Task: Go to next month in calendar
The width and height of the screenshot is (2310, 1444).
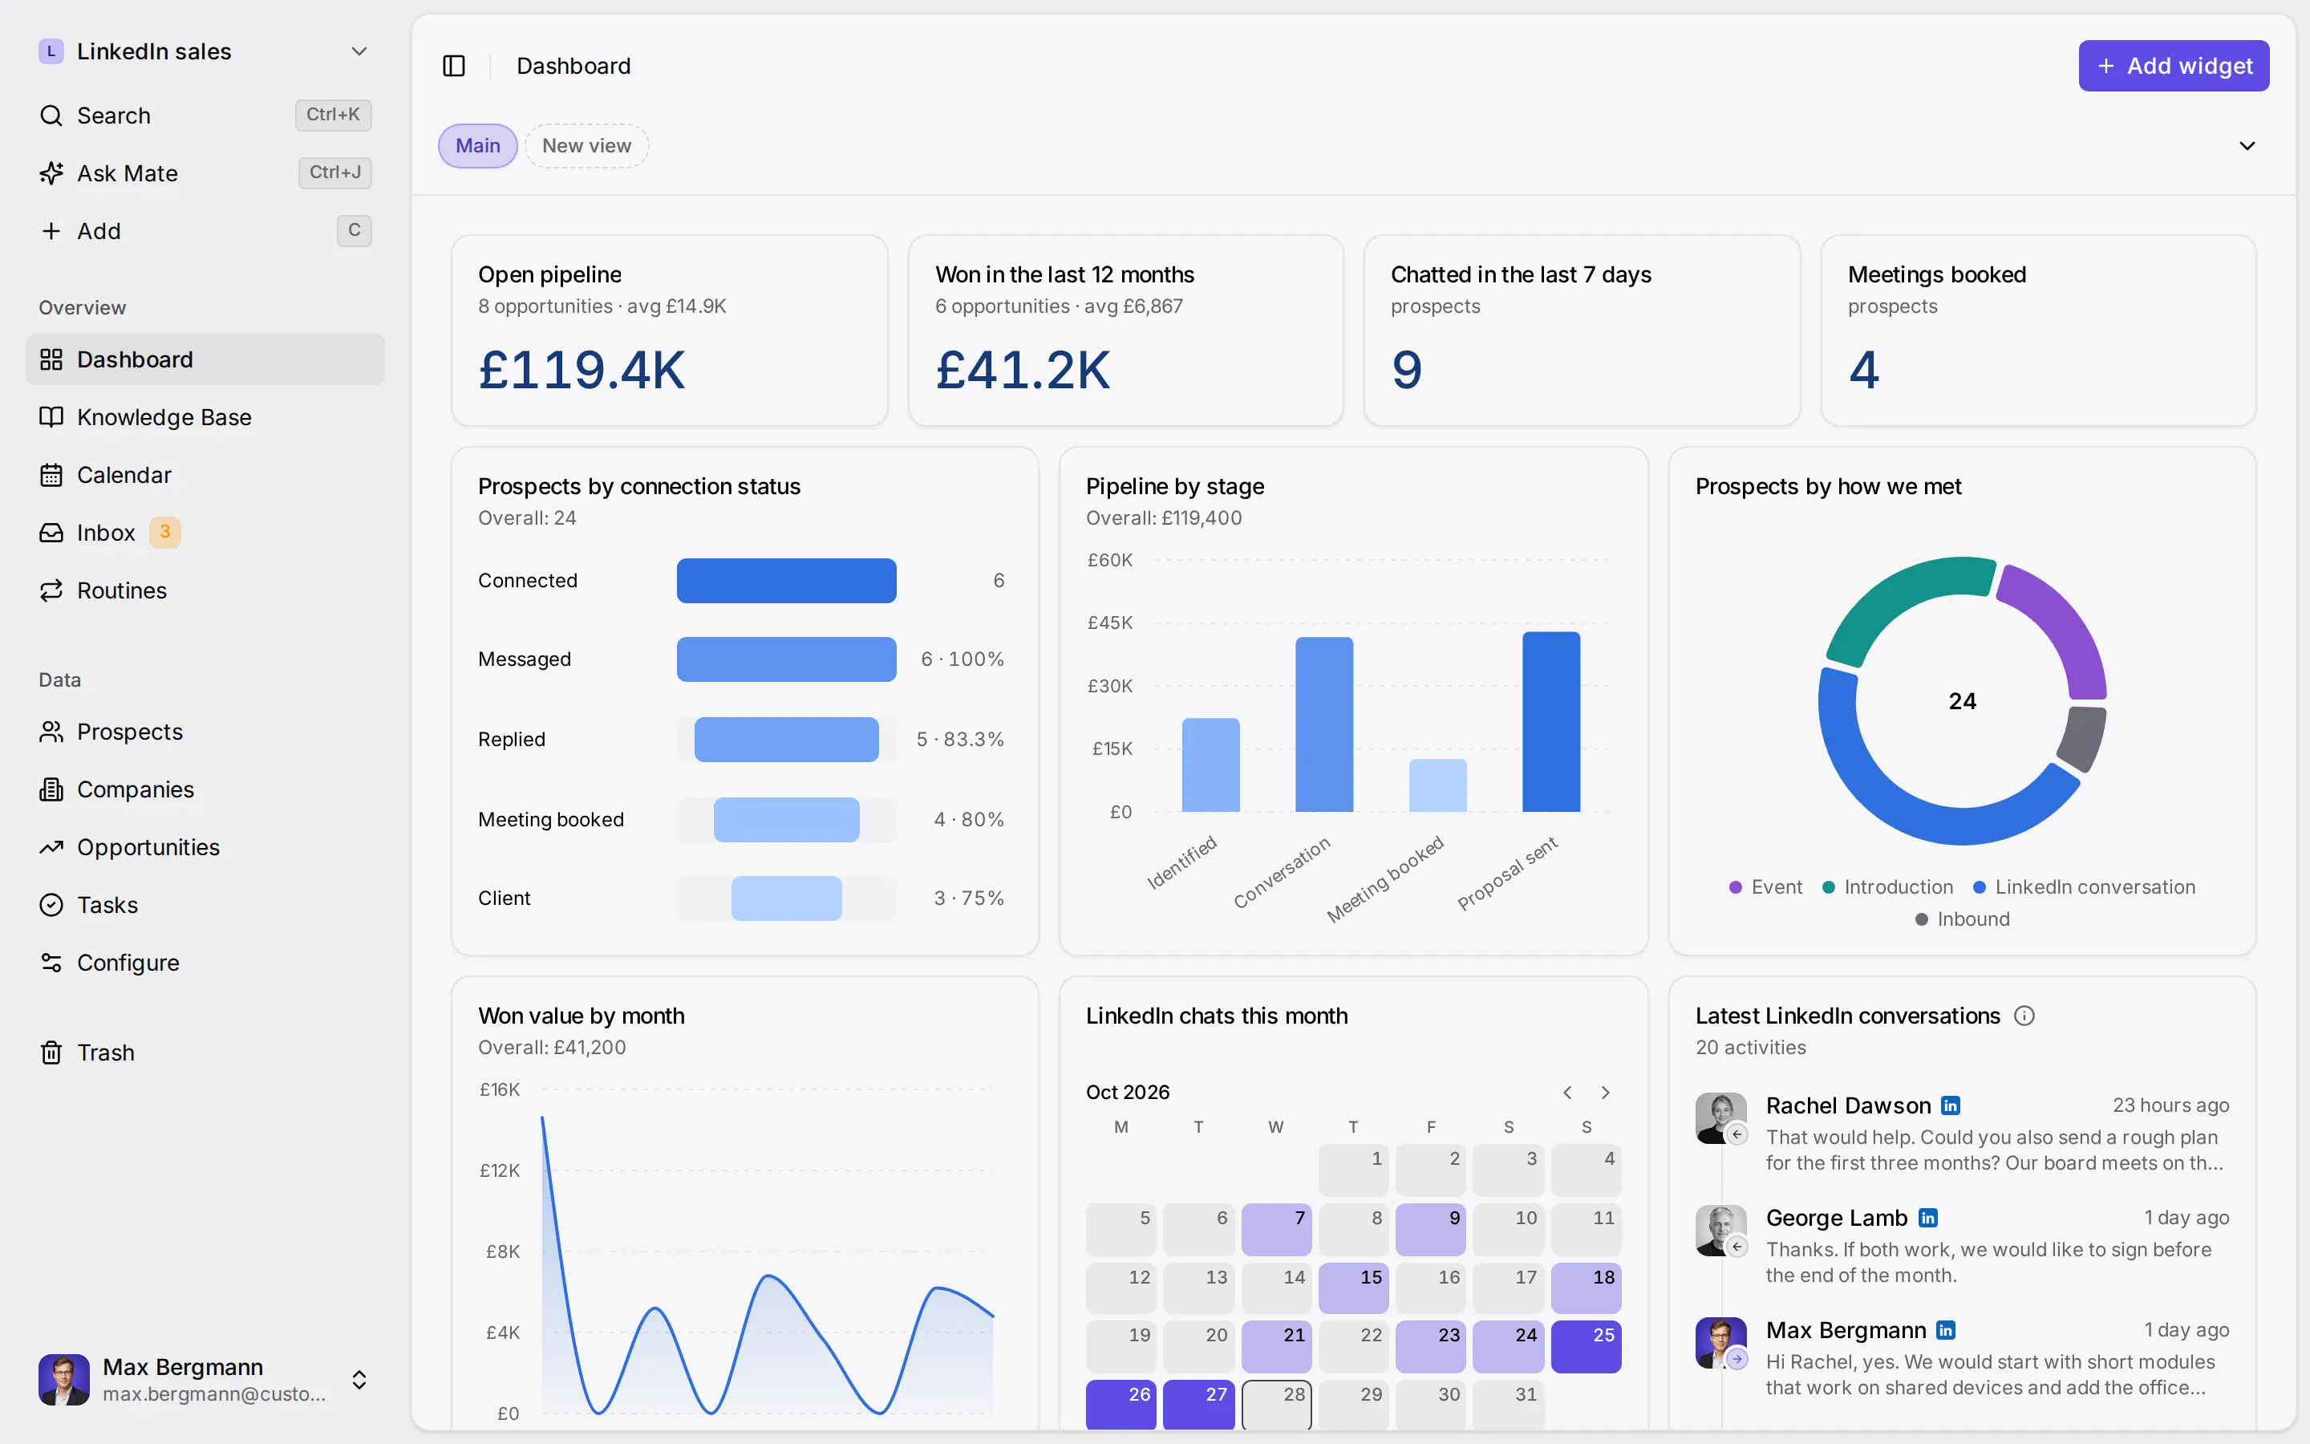Action: (x=1606, y=1093)
